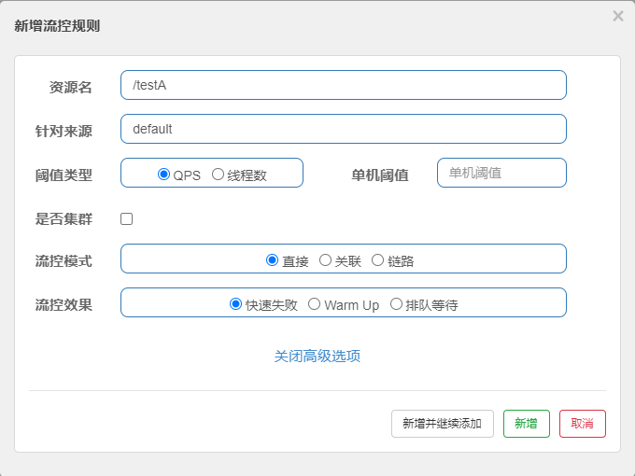Click the bold 单机阈值 label
This screenshot has height=476, width=635.
[380, 175]
